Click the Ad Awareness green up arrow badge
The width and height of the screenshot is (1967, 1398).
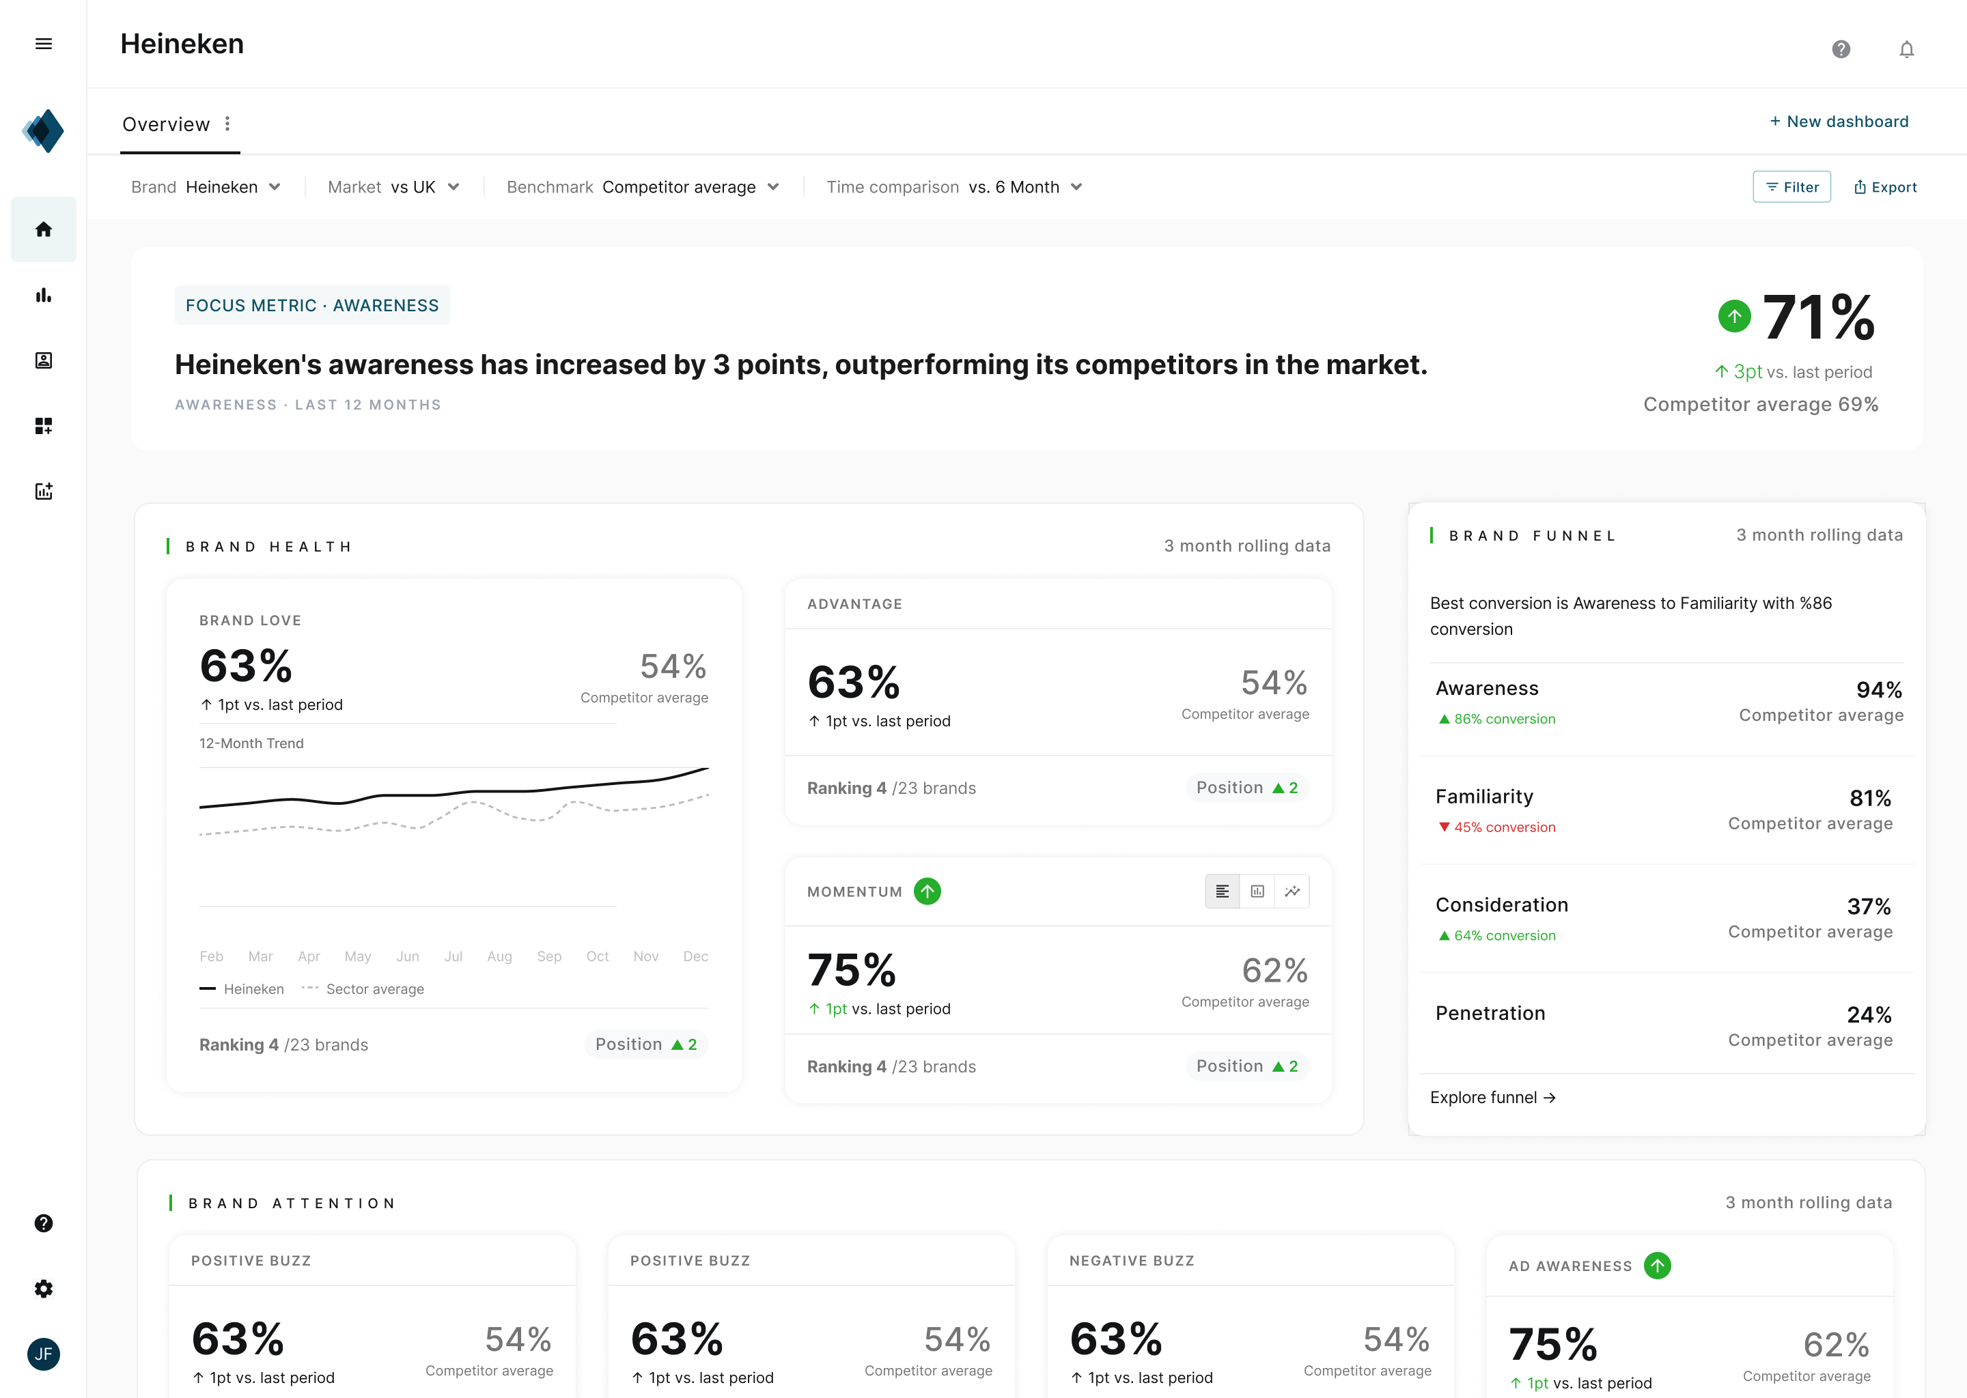tap(1658, 1266)
